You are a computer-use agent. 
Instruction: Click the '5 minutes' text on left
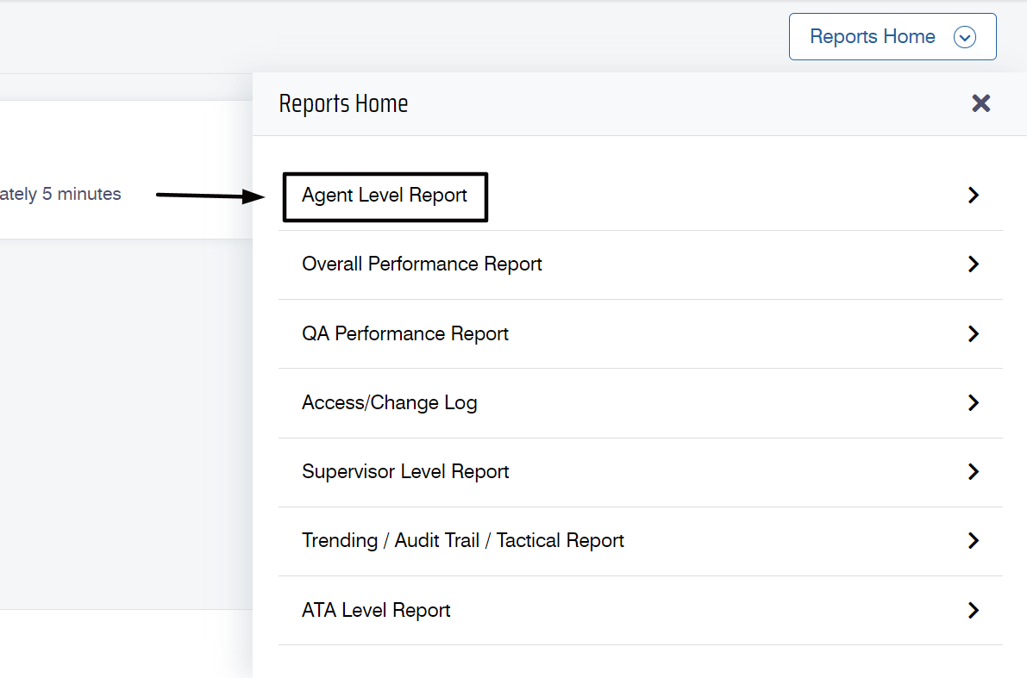pos(82,194)
